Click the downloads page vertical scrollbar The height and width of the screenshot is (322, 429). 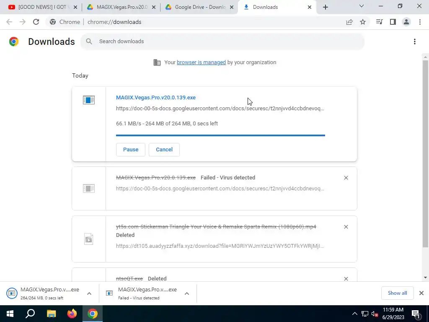(x=425, y=153)
